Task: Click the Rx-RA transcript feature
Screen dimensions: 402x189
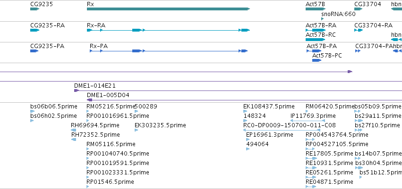Action: pos(168,30)
